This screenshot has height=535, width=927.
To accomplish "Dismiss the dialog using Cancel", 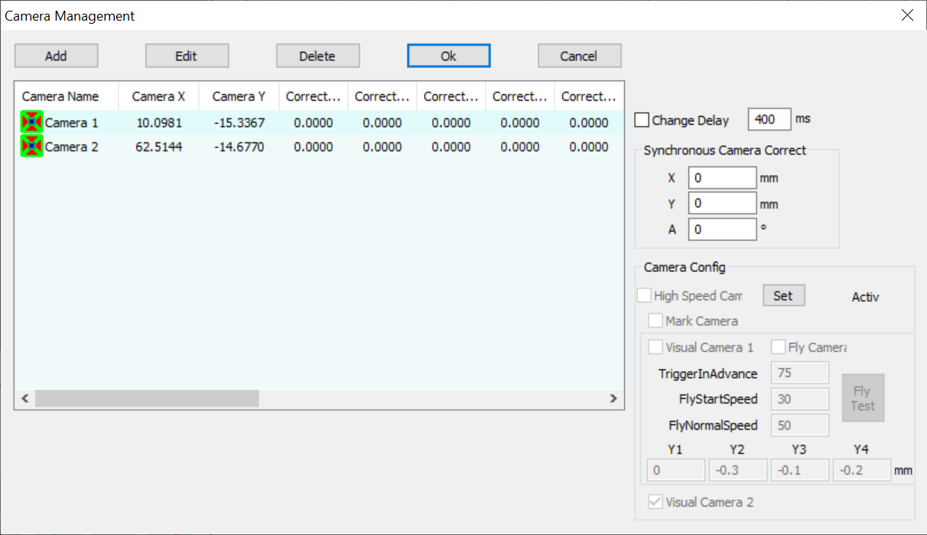I will [x=579, y=55].
